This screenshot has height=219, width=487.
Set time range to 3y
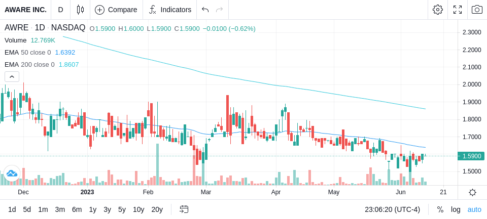pos(107,209)
